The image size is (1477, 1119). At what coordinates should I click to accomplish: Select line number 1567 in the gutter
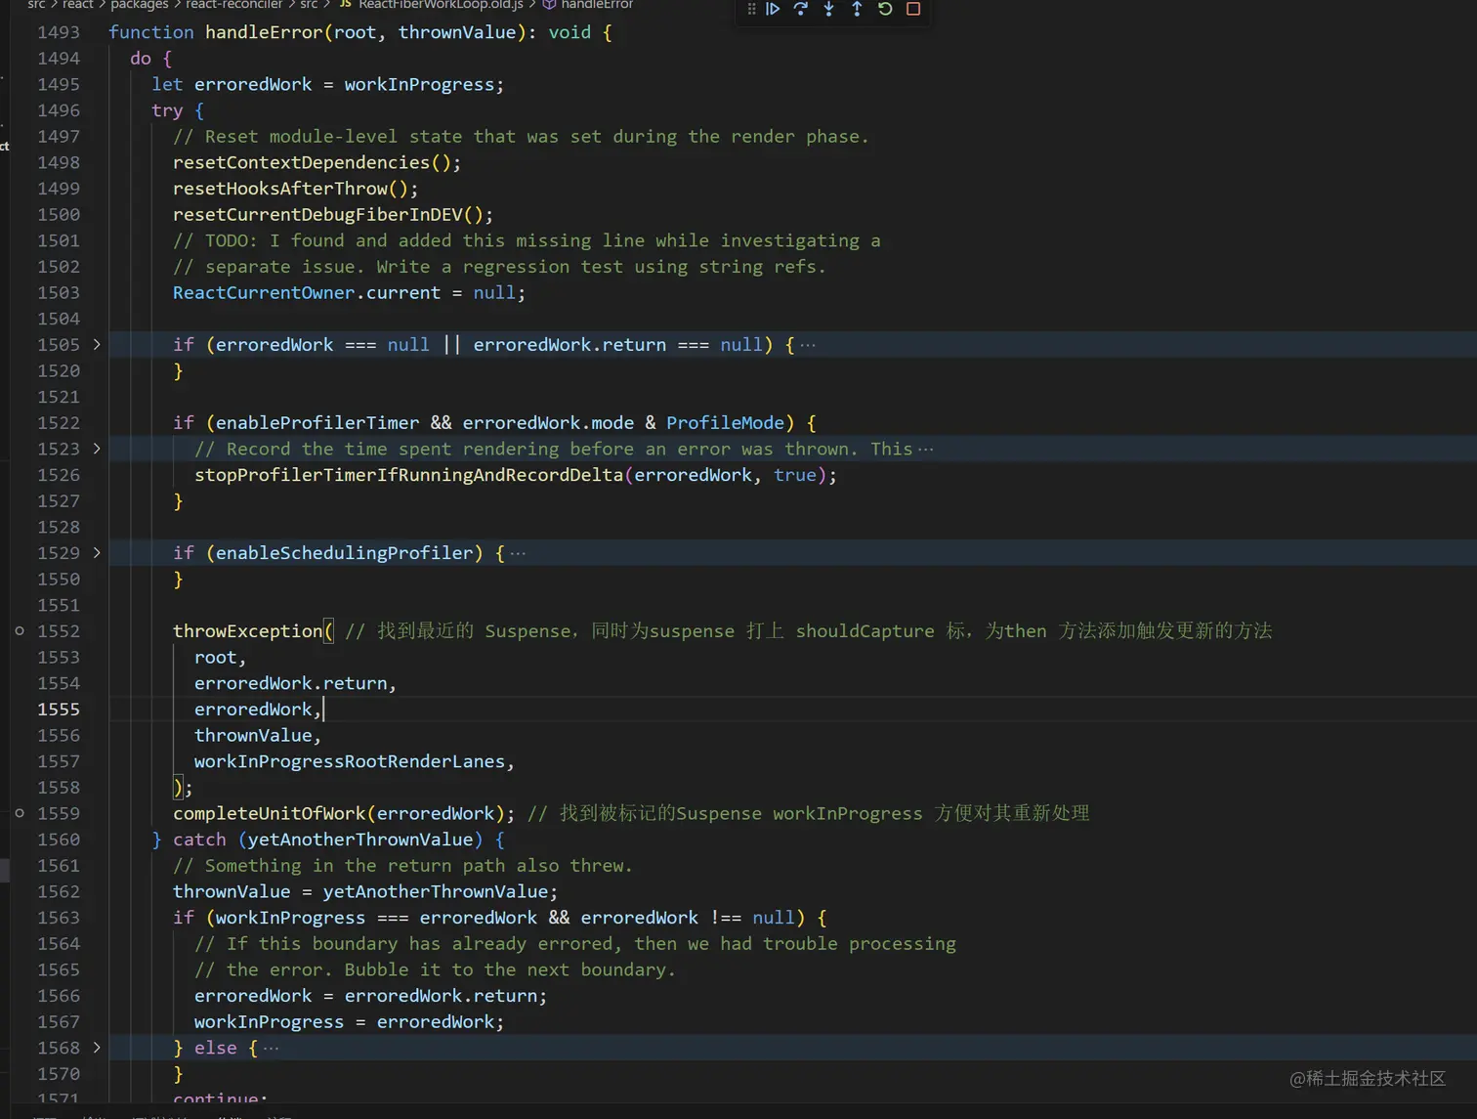[59, 1022]
